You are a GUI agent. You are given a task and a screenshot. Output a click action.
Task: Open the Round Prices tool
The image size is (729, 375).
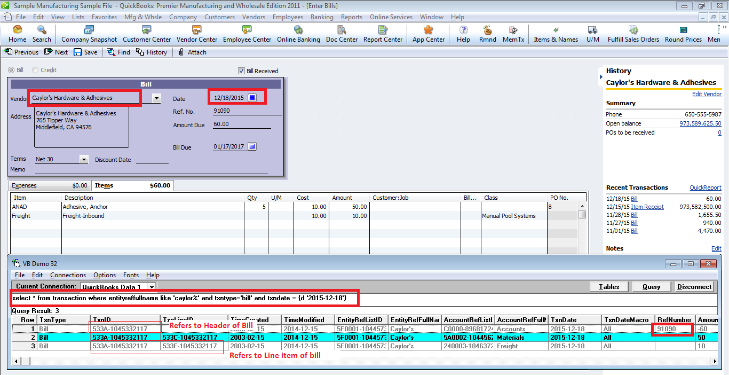683,34
